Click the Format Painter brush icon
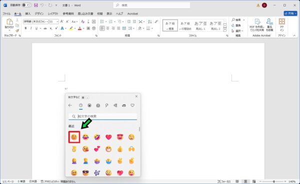The height and width of the screenshot is (184, 300). tap(17, 30)
